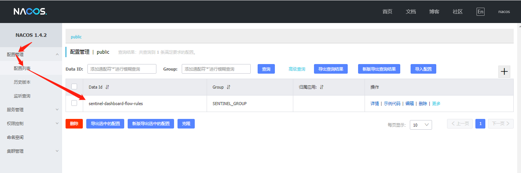The width and height of the screenshot is (521, 173).
Task: Toggle the select-all header checkbox
Action: (x=74, y=87)
